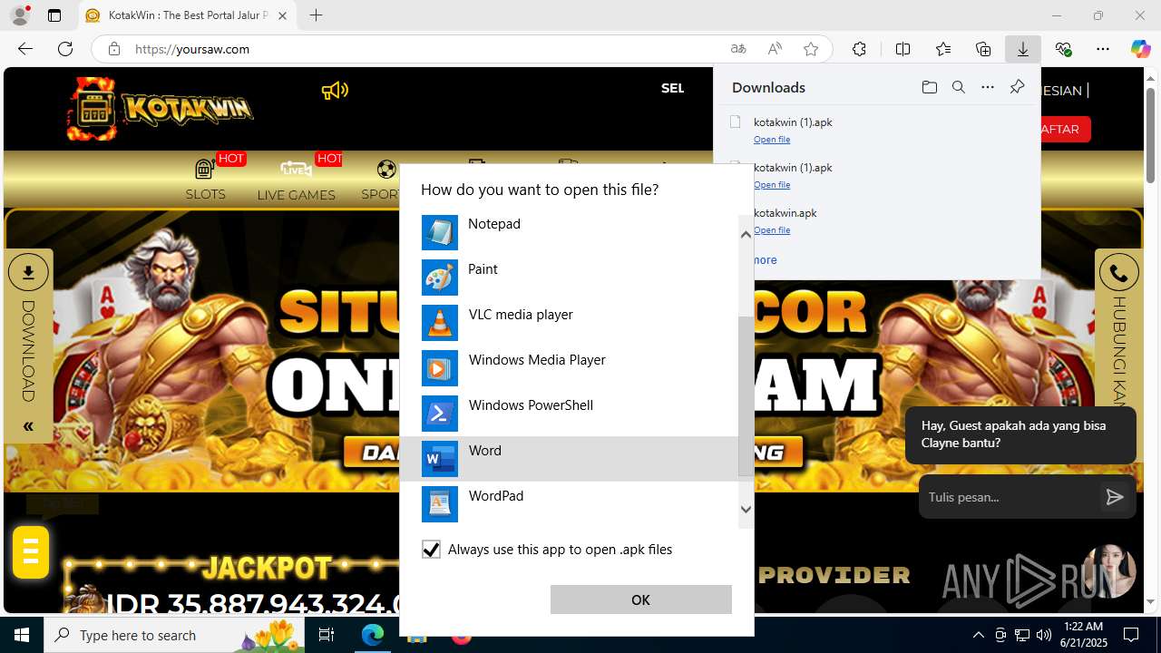Image resolution: width=1161 pixels, height=653 pixels.
Task: Click volume icon in system tray
Action: pos(1044,635)
